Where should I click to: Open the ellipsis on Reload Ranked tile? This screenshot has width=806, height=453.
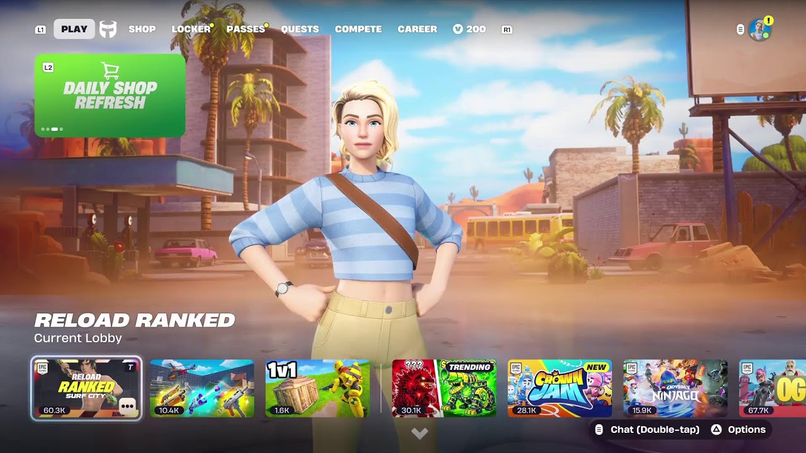(x=128, y=406)
